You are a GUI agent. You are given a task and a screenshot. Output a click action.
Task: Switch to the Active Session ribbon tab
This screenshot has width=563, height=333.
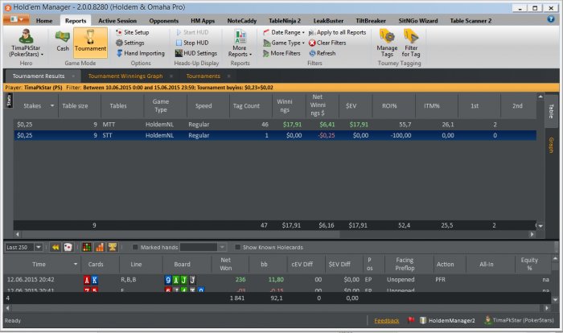coord(117,20)
